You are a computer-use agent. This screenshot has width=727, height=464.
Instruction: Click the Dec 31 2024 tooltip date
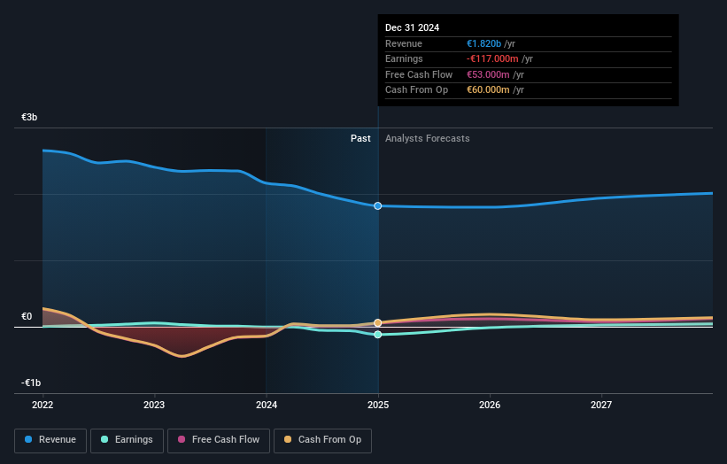point(412,27)
